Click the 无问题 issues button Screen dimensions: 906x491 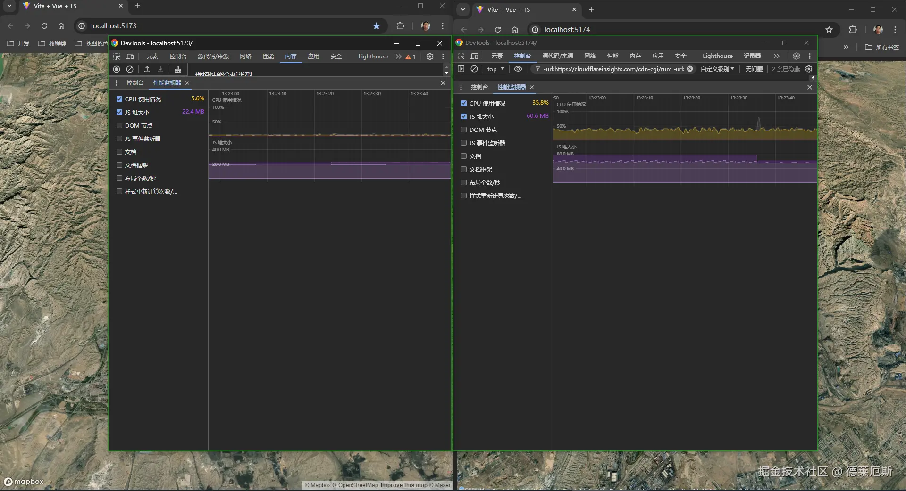[754, 69]
